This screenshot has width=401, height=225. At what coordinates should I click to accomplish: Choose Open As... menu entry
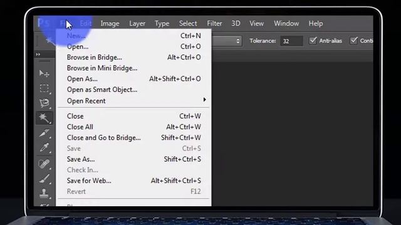(133, 79)
